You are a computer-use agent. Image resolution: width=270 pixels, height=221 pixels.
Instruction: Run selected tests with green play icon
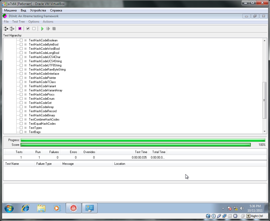pyautogui.click(x=42, y=29)
